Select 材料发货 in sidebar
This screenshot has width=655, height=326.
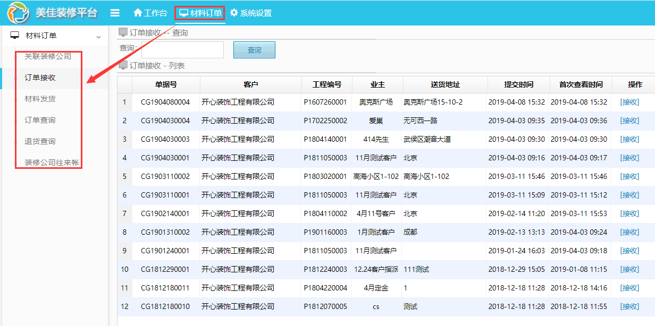click(x=40, y=99)
